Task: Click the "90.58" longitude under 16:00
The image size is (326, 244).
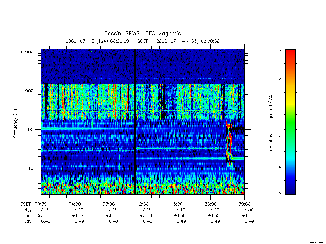Action: coord(180,216)
